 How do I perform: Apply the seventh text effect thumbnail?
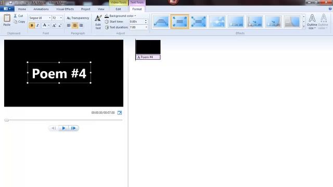coord(273,21)
